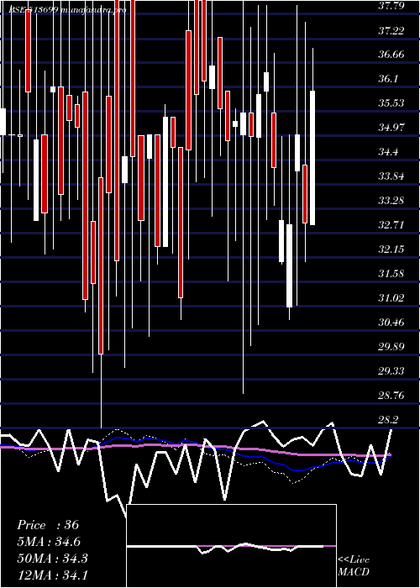The image size is (420, 588).
Task: Select the 32.71 axis label
Action: pyautogui.click(x=391, y=224)
